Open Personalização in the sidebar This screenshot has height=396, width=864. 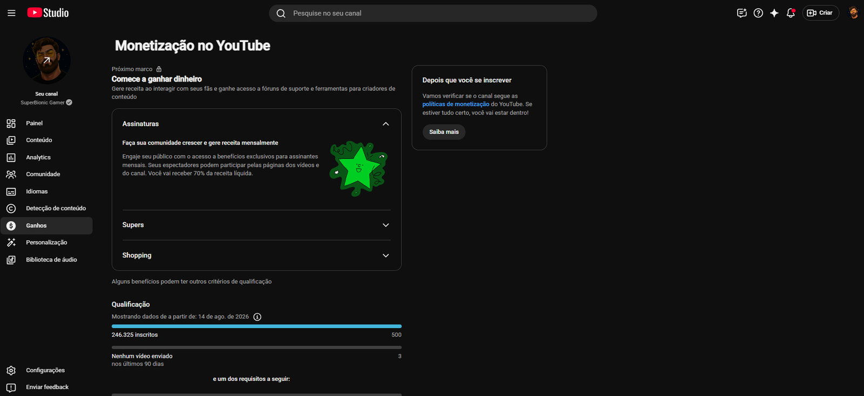pos(46,242)
